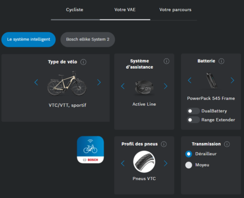Switch to the Votre parcours tab

click(175, 10)
